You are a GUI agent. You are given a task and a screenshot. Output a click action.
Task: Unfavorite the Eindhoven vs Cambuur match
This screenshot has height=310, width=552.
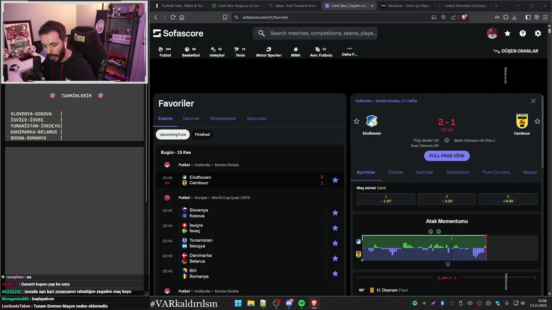pyautogui.click(x=335, y=180)
